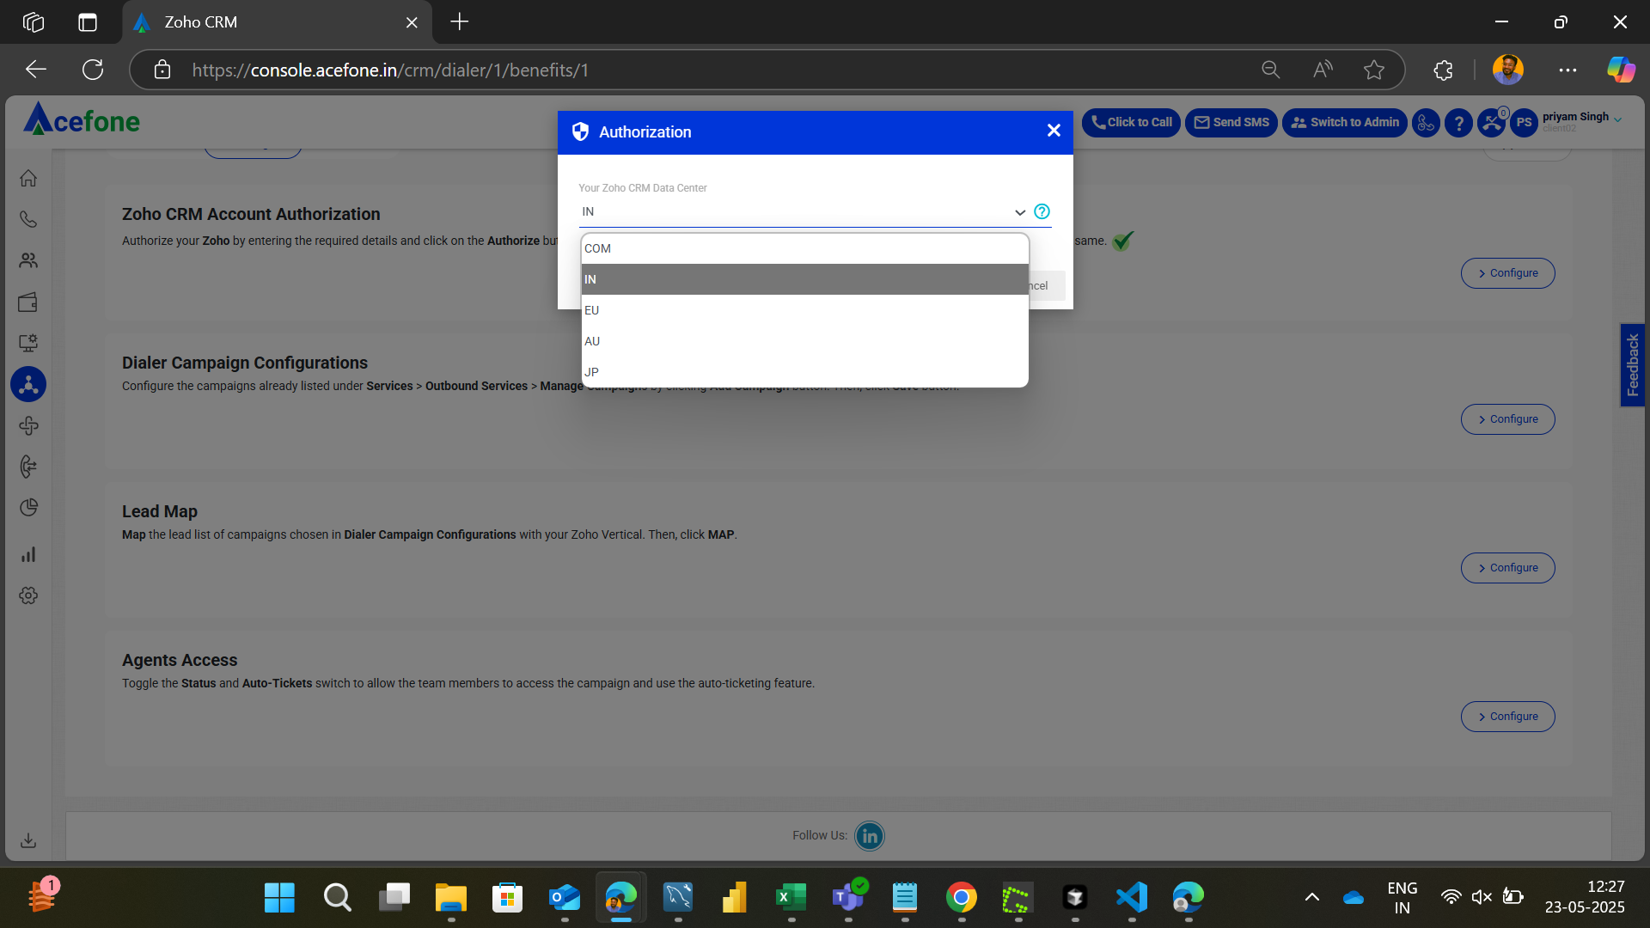The width and height of the screenshot is (1650, 928).
Task: Open the Home icon in sidebar
Action: (x=28, y=178)
